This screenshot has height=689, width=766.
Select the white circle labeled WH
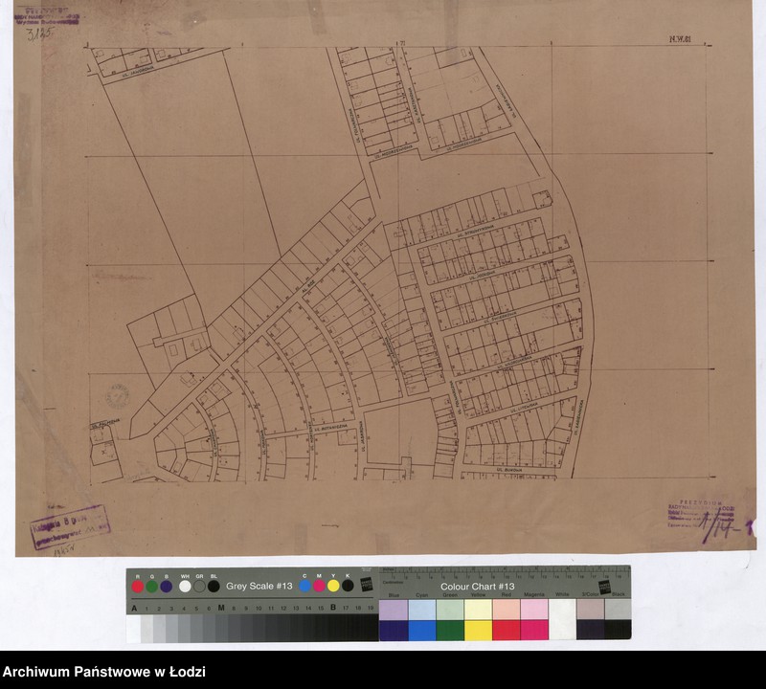[185, 586]
